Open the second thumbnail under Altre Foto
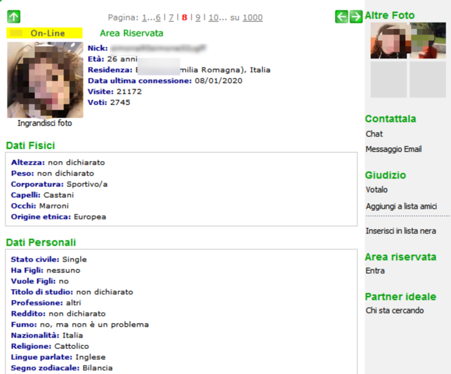This screenshot has width=451, height=374. tap(428, 41)
